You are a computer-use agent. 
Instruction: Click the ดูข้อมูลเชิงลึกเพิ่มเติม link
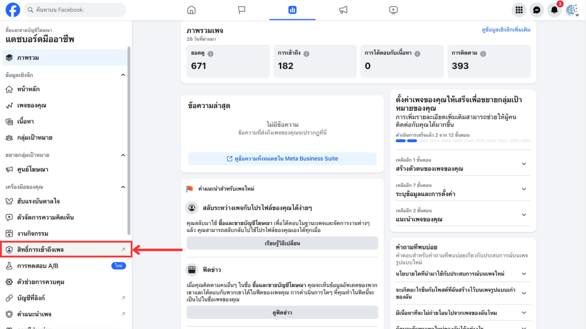click(x=506, y=30)
